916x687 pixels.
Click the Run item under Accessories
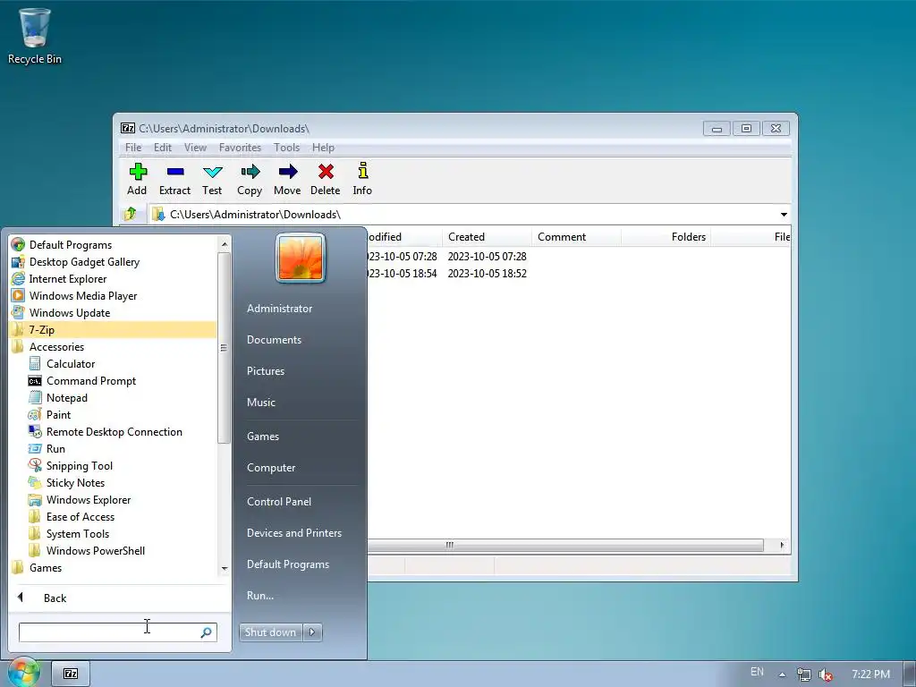(x=55, y=449)
